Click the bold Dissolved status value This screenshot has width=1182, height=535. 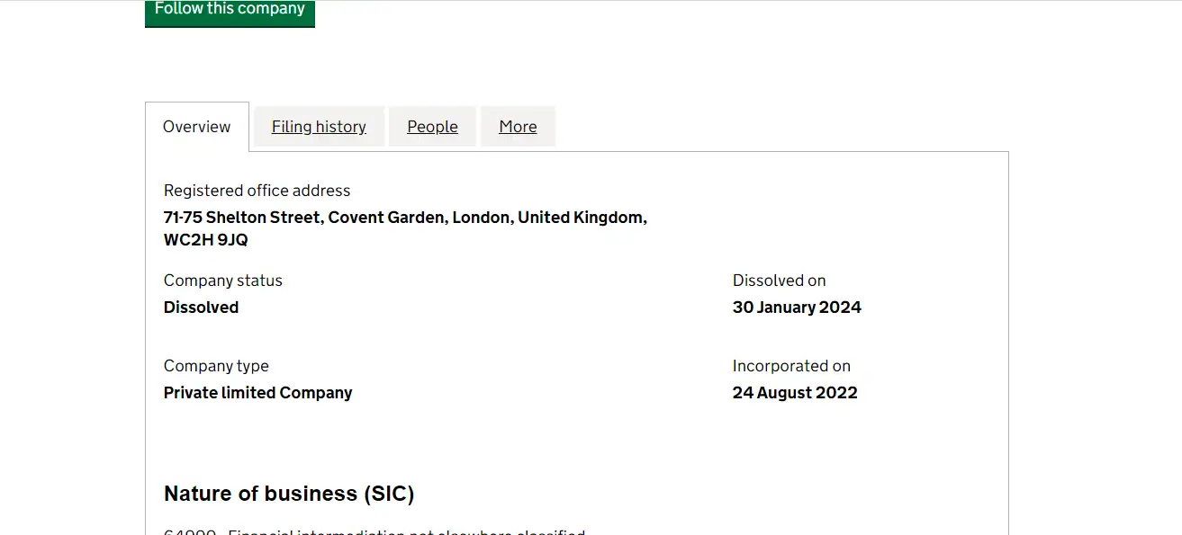tap(201, 308)
